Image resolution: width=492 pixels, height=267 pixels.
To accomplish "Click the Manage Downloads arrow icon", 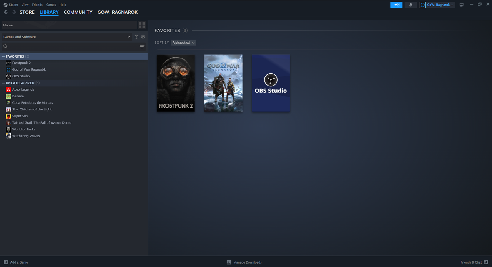I will click(229, 262).
